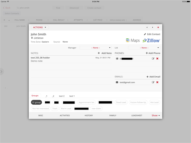Open the LEADSHEET section tab
Image resolution: width=191 pixels, height=143 pixels.
[x=137, y=115]
